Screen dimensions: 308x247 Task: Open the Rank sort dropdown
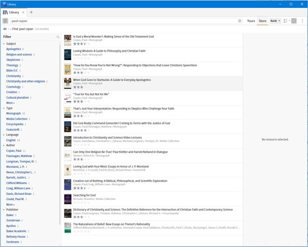(275, 21)
